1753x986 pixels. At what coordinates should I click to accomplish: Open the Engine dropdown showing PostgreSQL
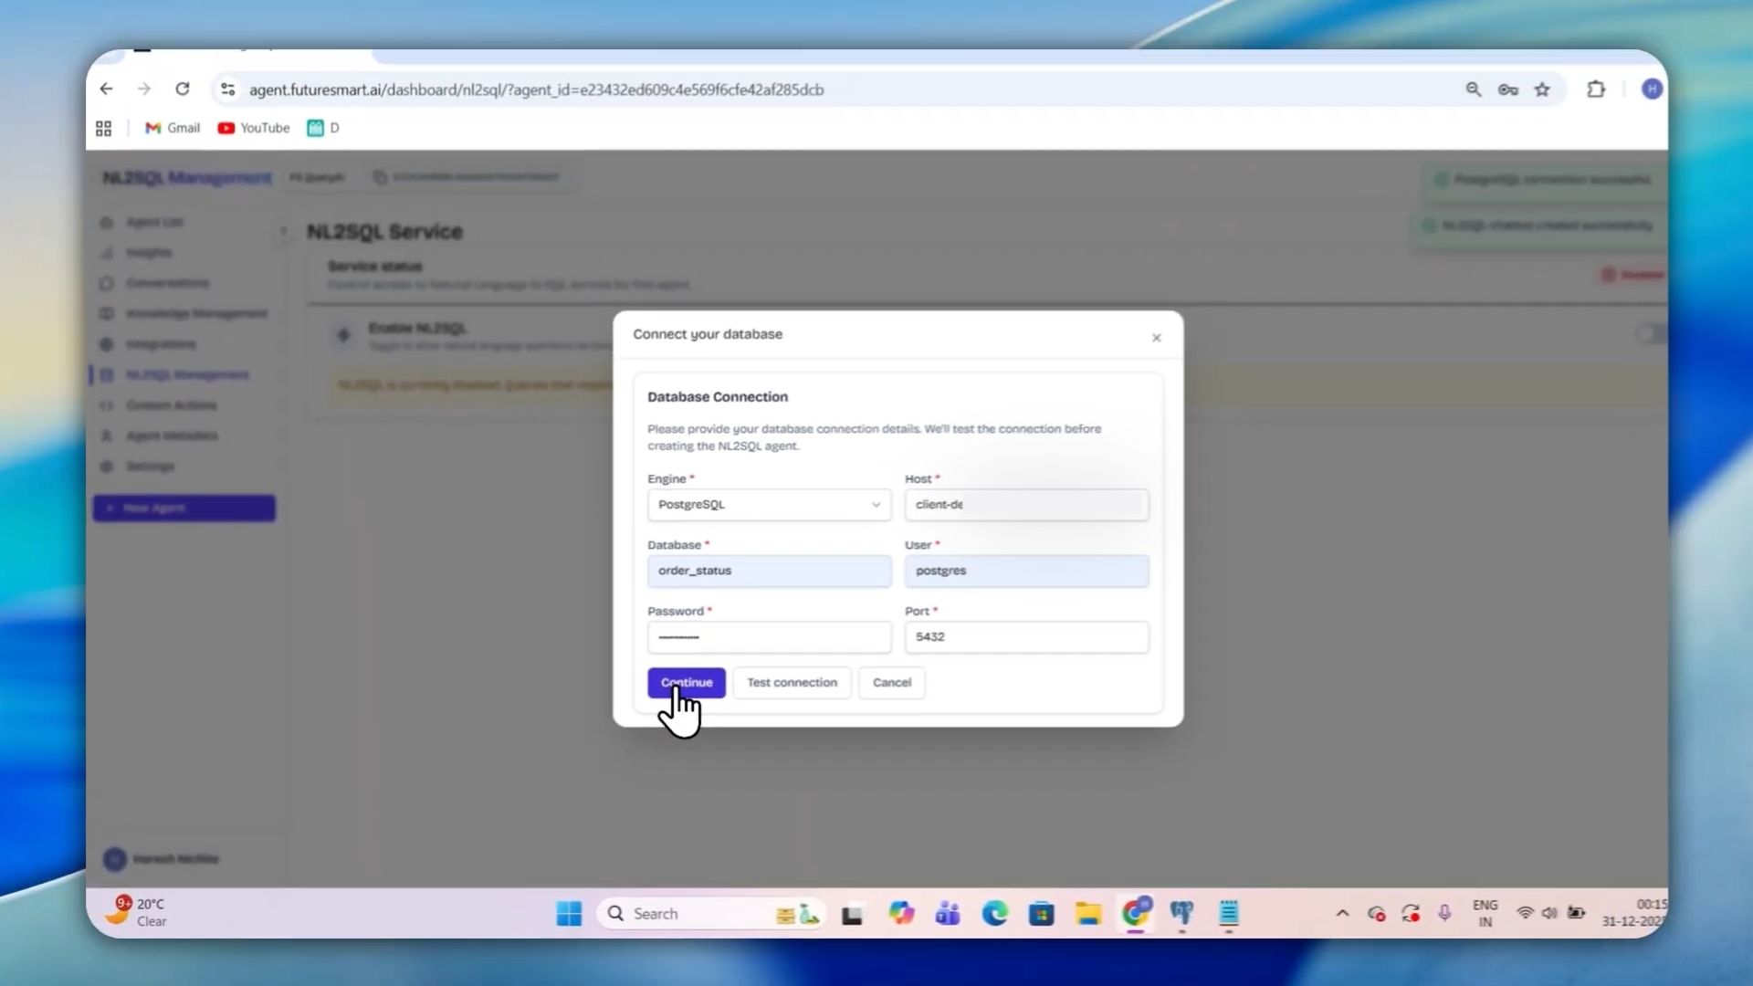(x=769, y=505)
